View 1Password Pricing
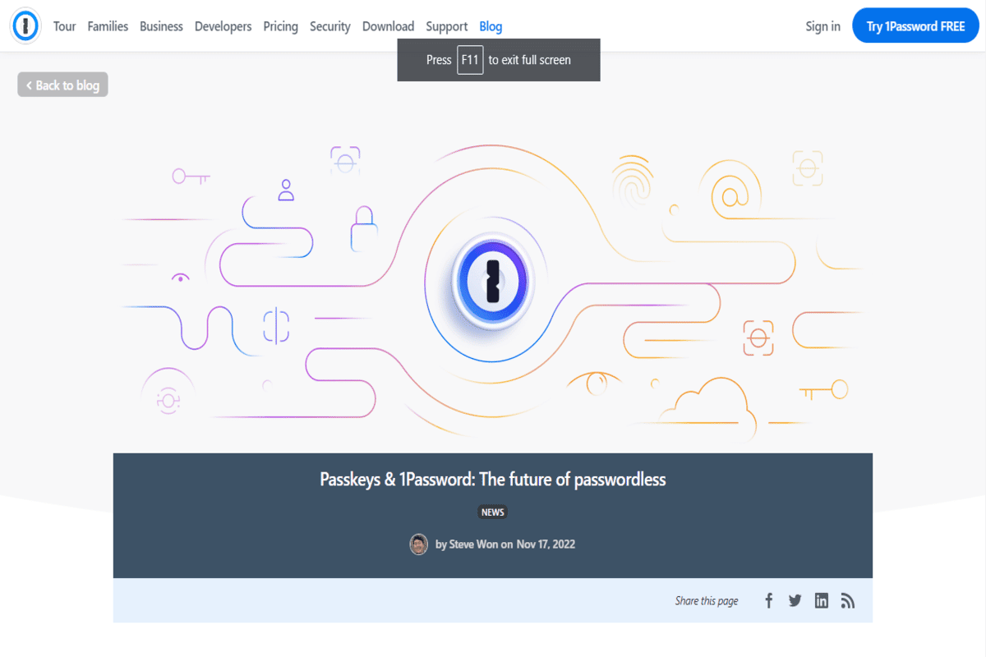986x657 pixels. coord(281,26)
